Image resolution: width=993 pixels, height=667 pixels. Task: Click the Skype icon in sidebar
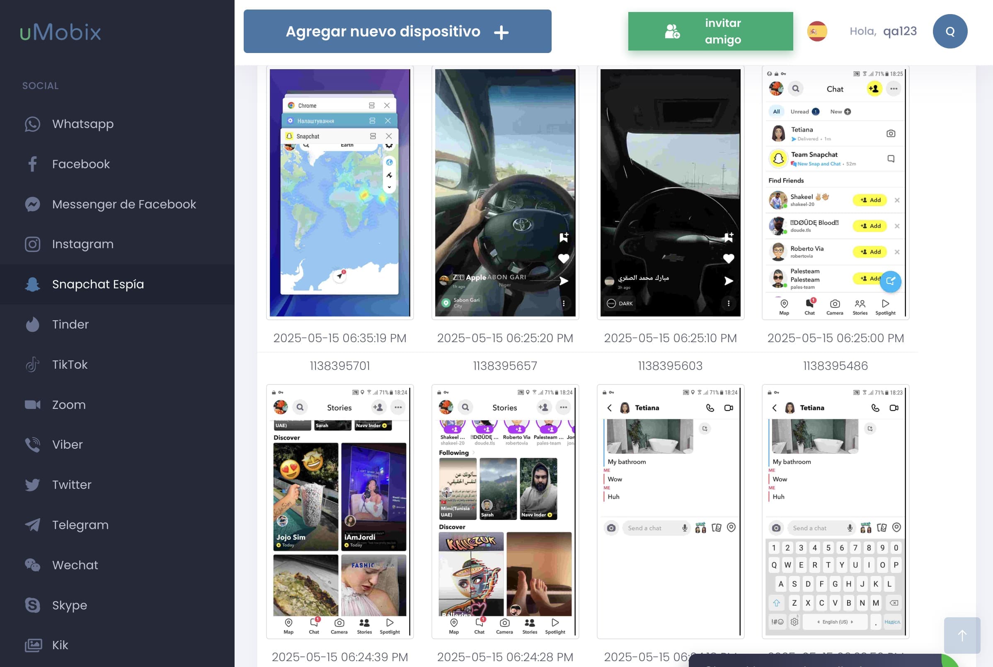tap(32, 605)
